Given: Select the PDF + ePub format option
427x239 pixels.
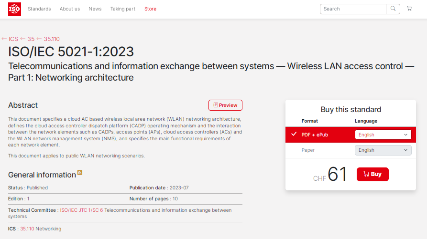Looking at the screenshot, I should 315,135.
